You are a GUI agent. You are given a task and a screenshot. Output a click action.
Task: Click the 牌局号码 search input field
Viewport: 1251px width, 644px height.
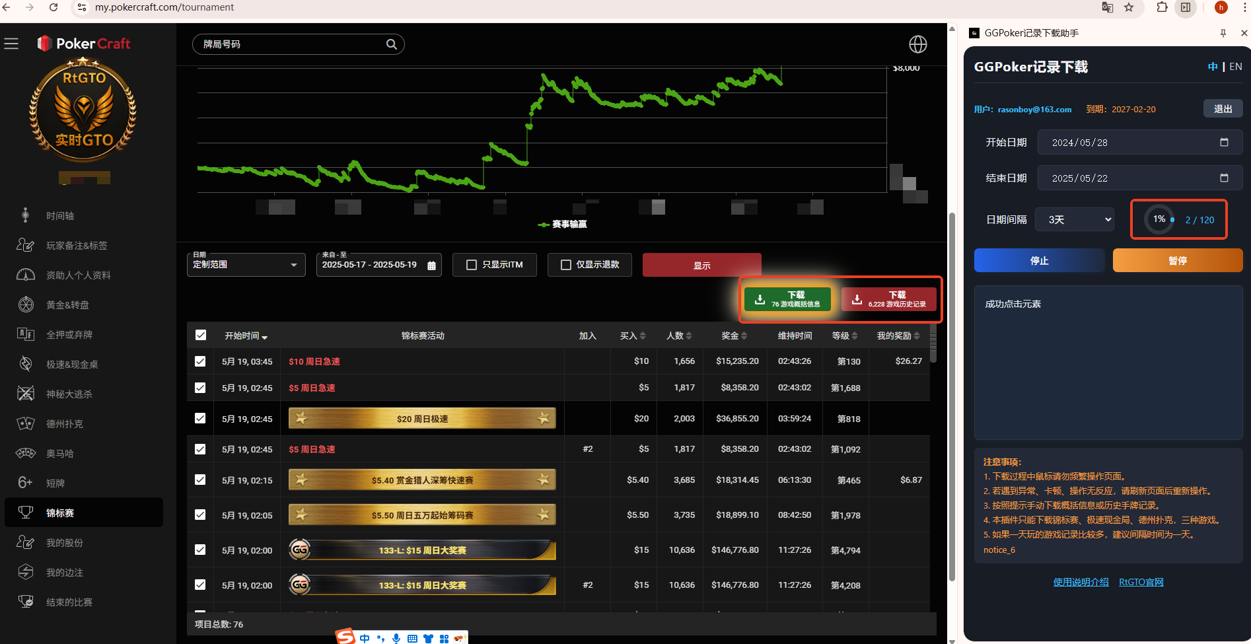291,44
